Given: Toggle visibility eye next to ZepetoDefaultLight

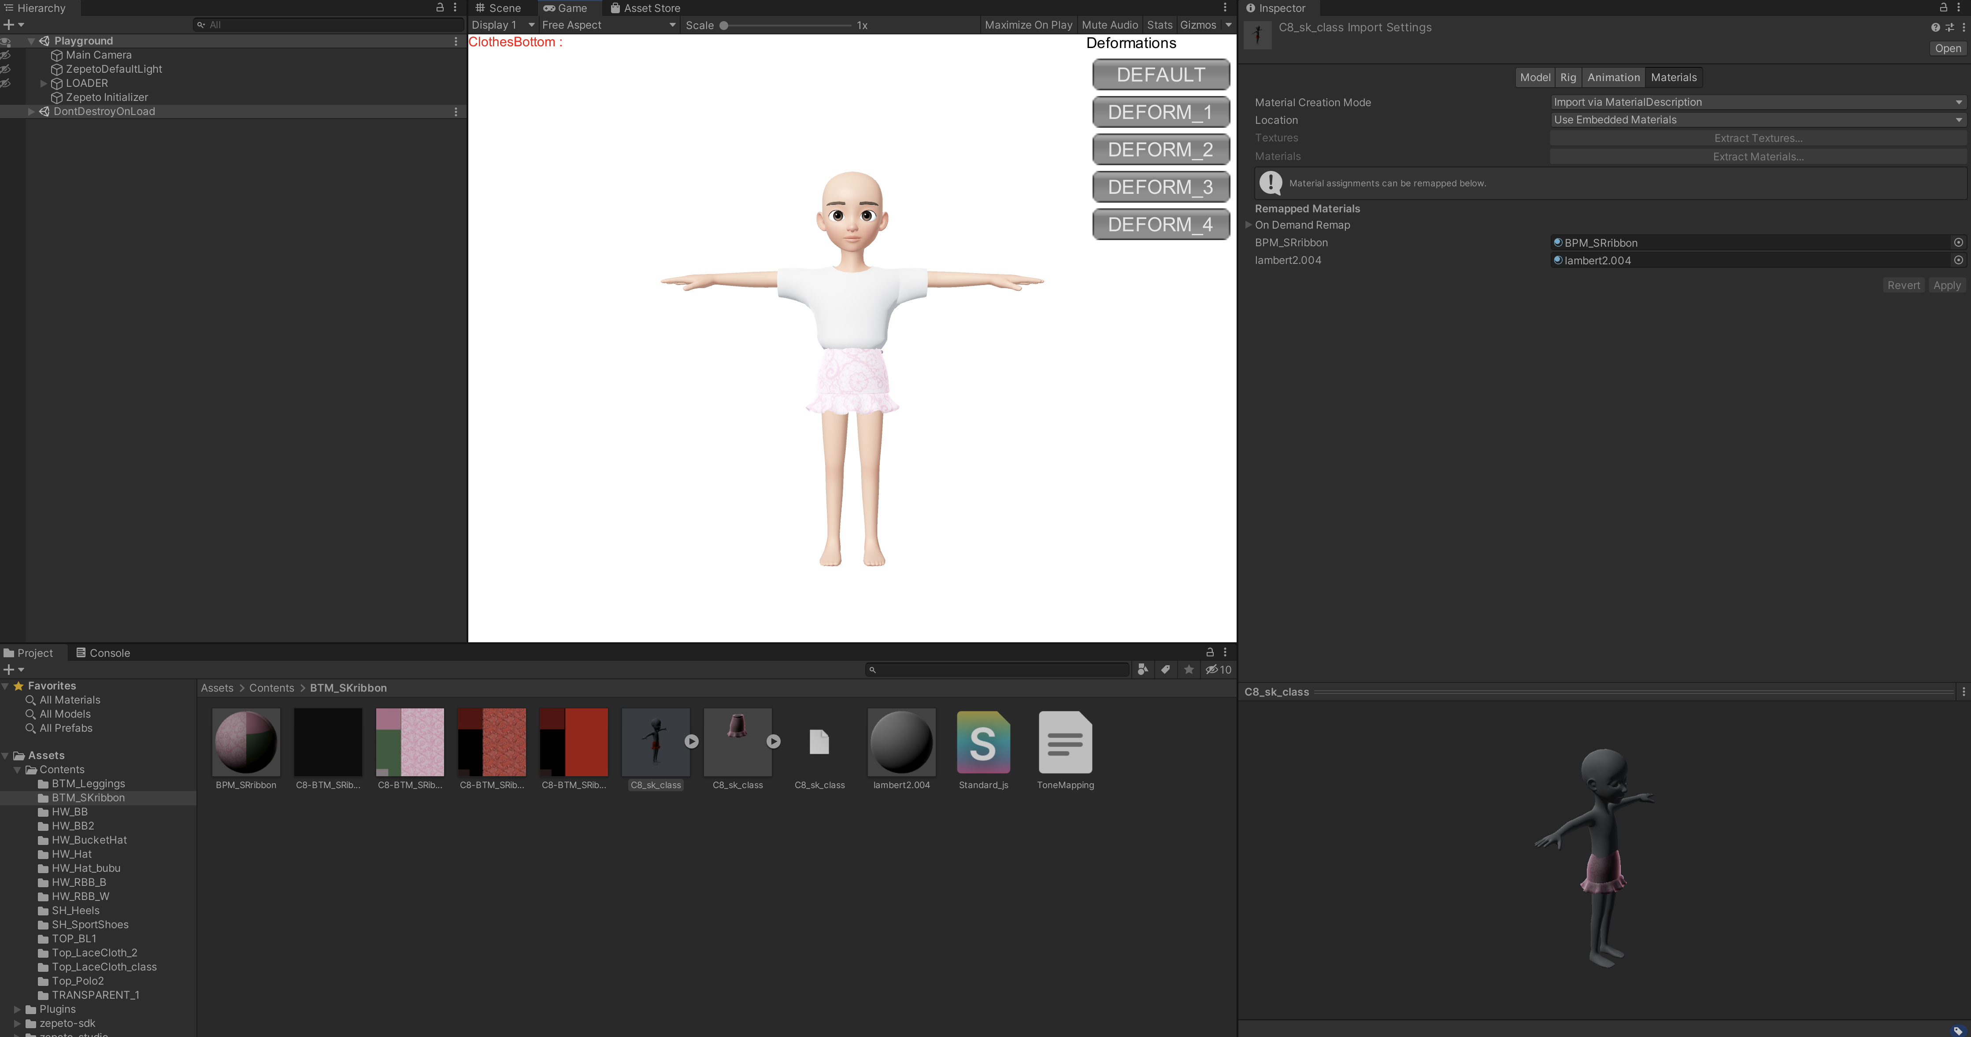Looking at the screenshot, I should tap(6, 69).
